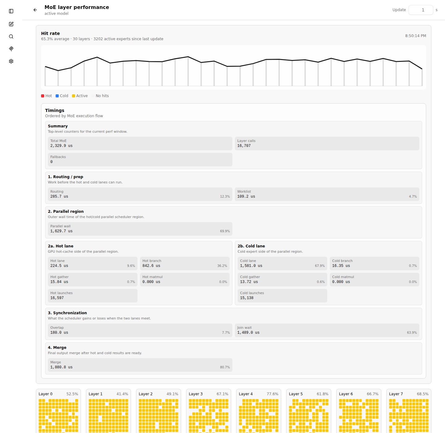This screenshot has height=433, width=445.
Task: Click the MoE layer performance title
Action: [x=77, y=7]
